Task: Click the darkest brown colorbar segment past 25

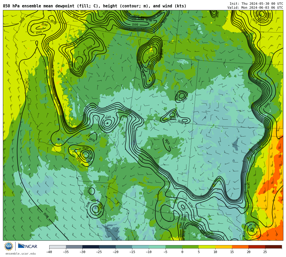Action: pyautogui.click(x=273, y=247)
